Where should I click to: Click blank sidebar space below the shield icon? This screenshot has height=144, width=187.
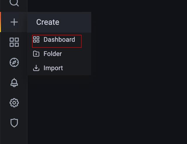(x=14, y=136)
